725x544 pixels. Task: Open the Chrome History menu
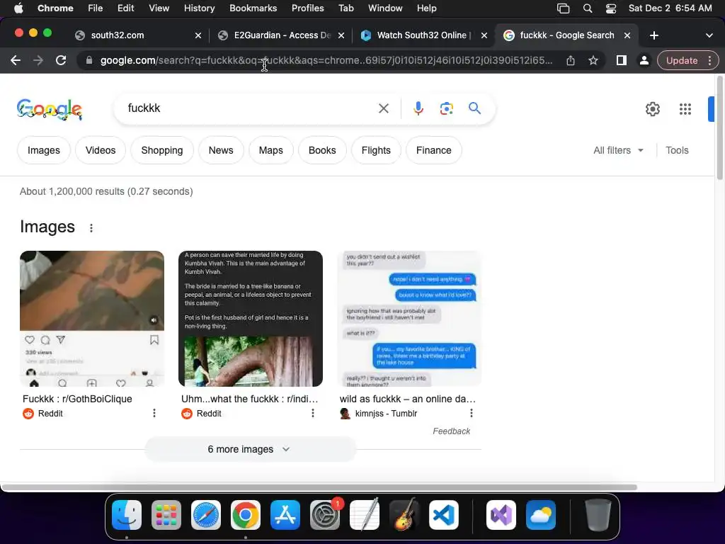coord(199,8)
